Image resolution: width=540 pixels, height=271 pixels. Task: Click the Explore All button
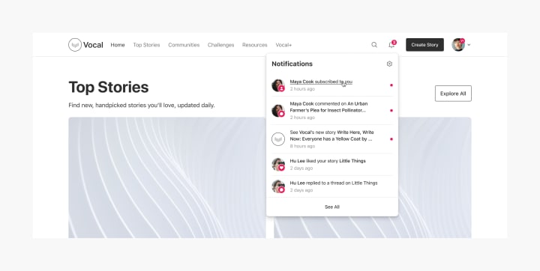click(x=453, y=94)
